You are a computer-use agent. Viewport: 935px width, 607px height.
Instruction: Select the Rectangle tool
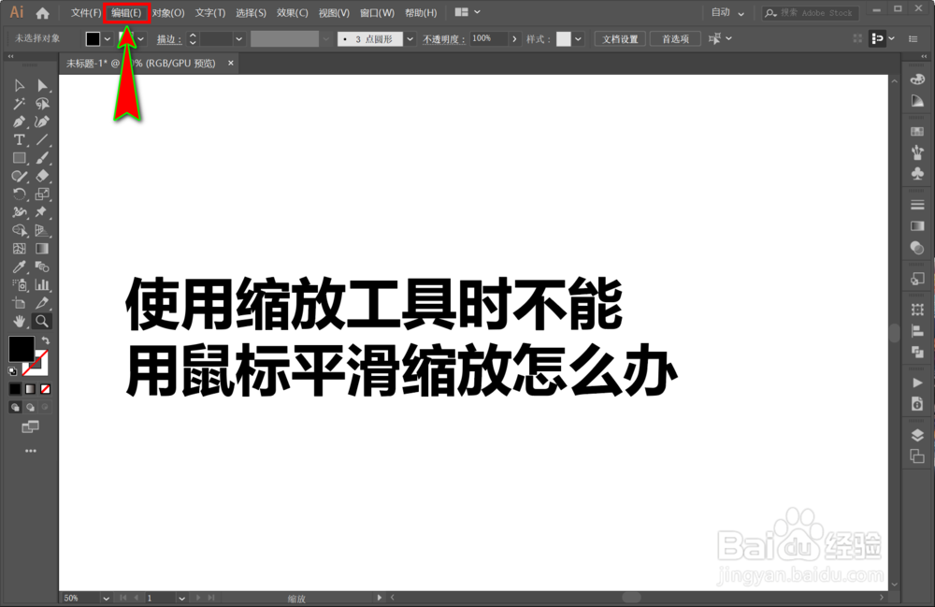(19, 158)
